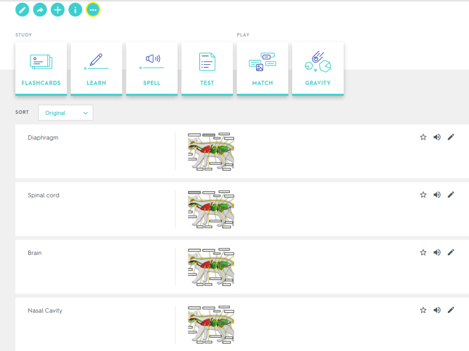Play audio for Brain term
Viewport: 469px width, 351px height.
(437, 252)
